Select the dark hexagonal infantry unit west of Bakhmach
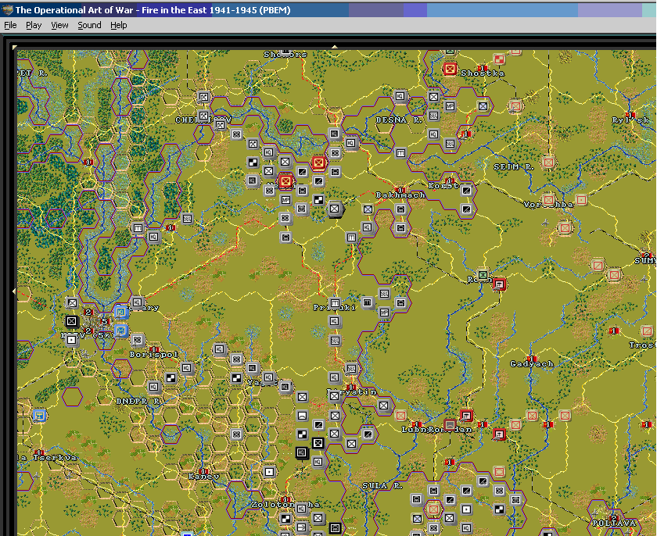The width and height of the screenshot is (657, 536). coord(335,209)
